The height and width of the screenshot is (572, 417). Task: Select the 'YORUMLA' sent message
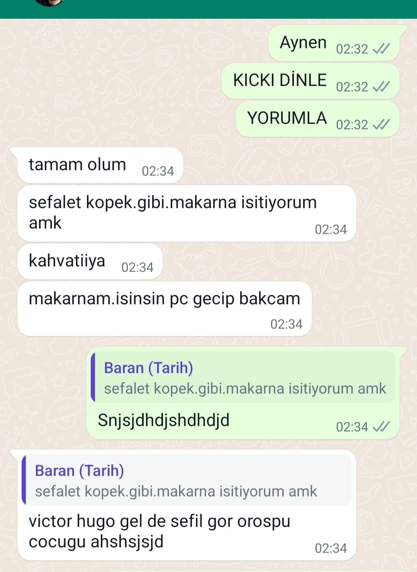pyautogui.click(x=317, y=119)
